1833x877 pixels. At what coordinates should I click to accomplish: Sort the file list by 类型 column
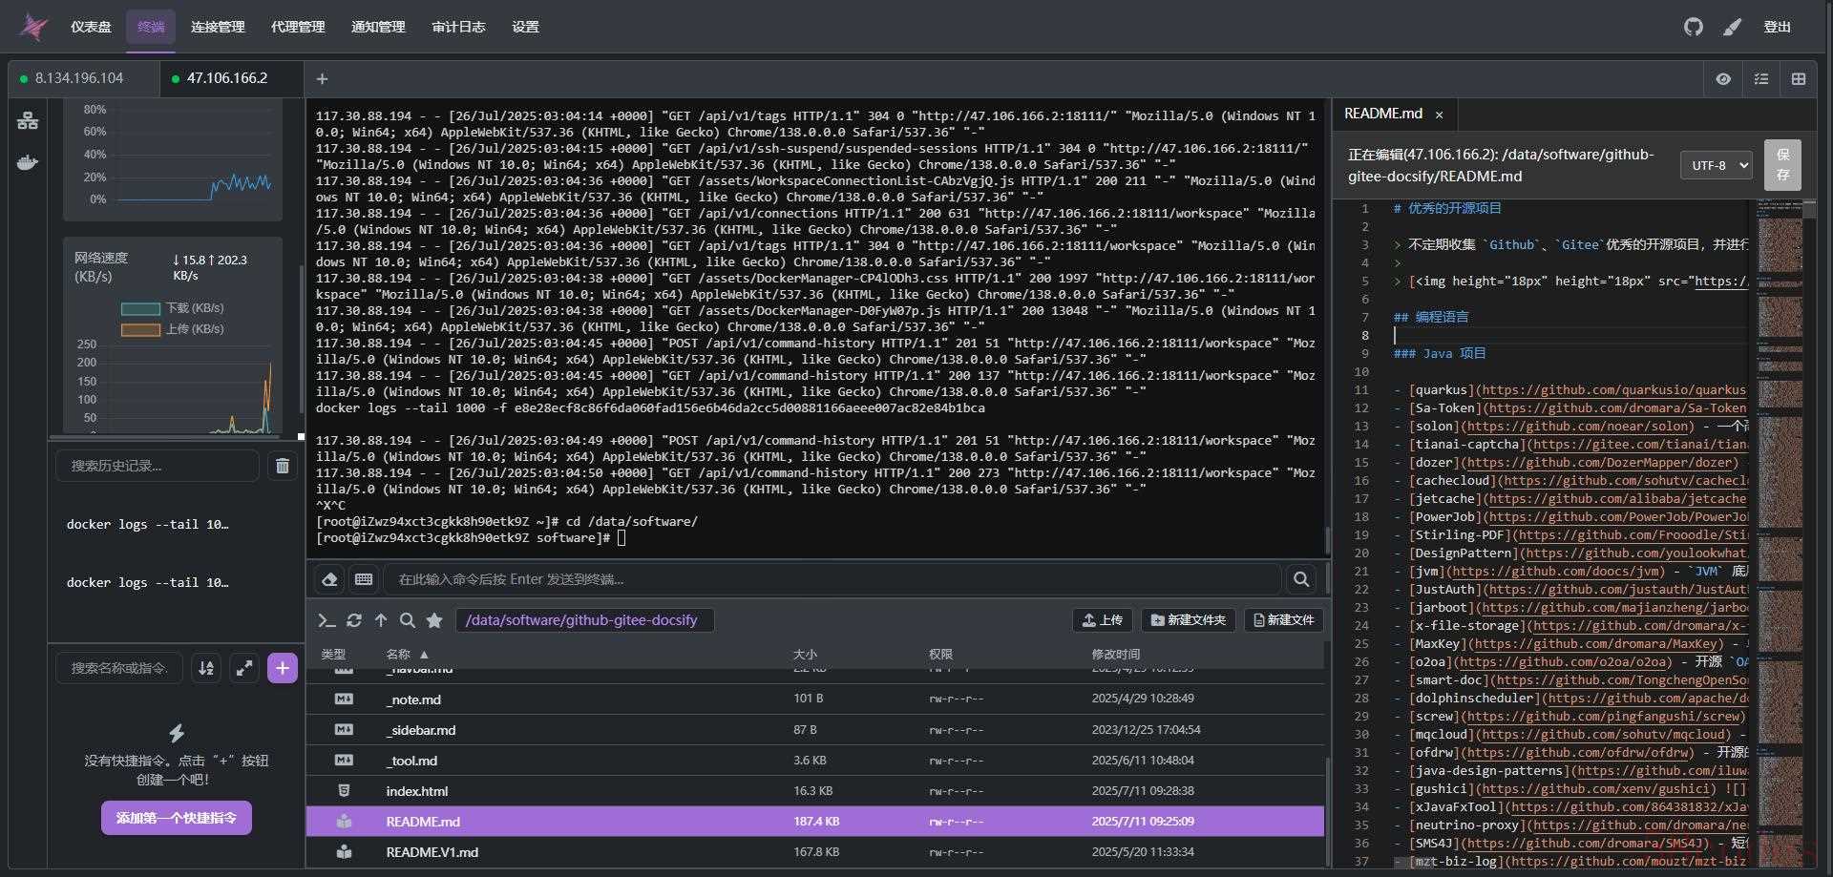click(x=333, y=654)
